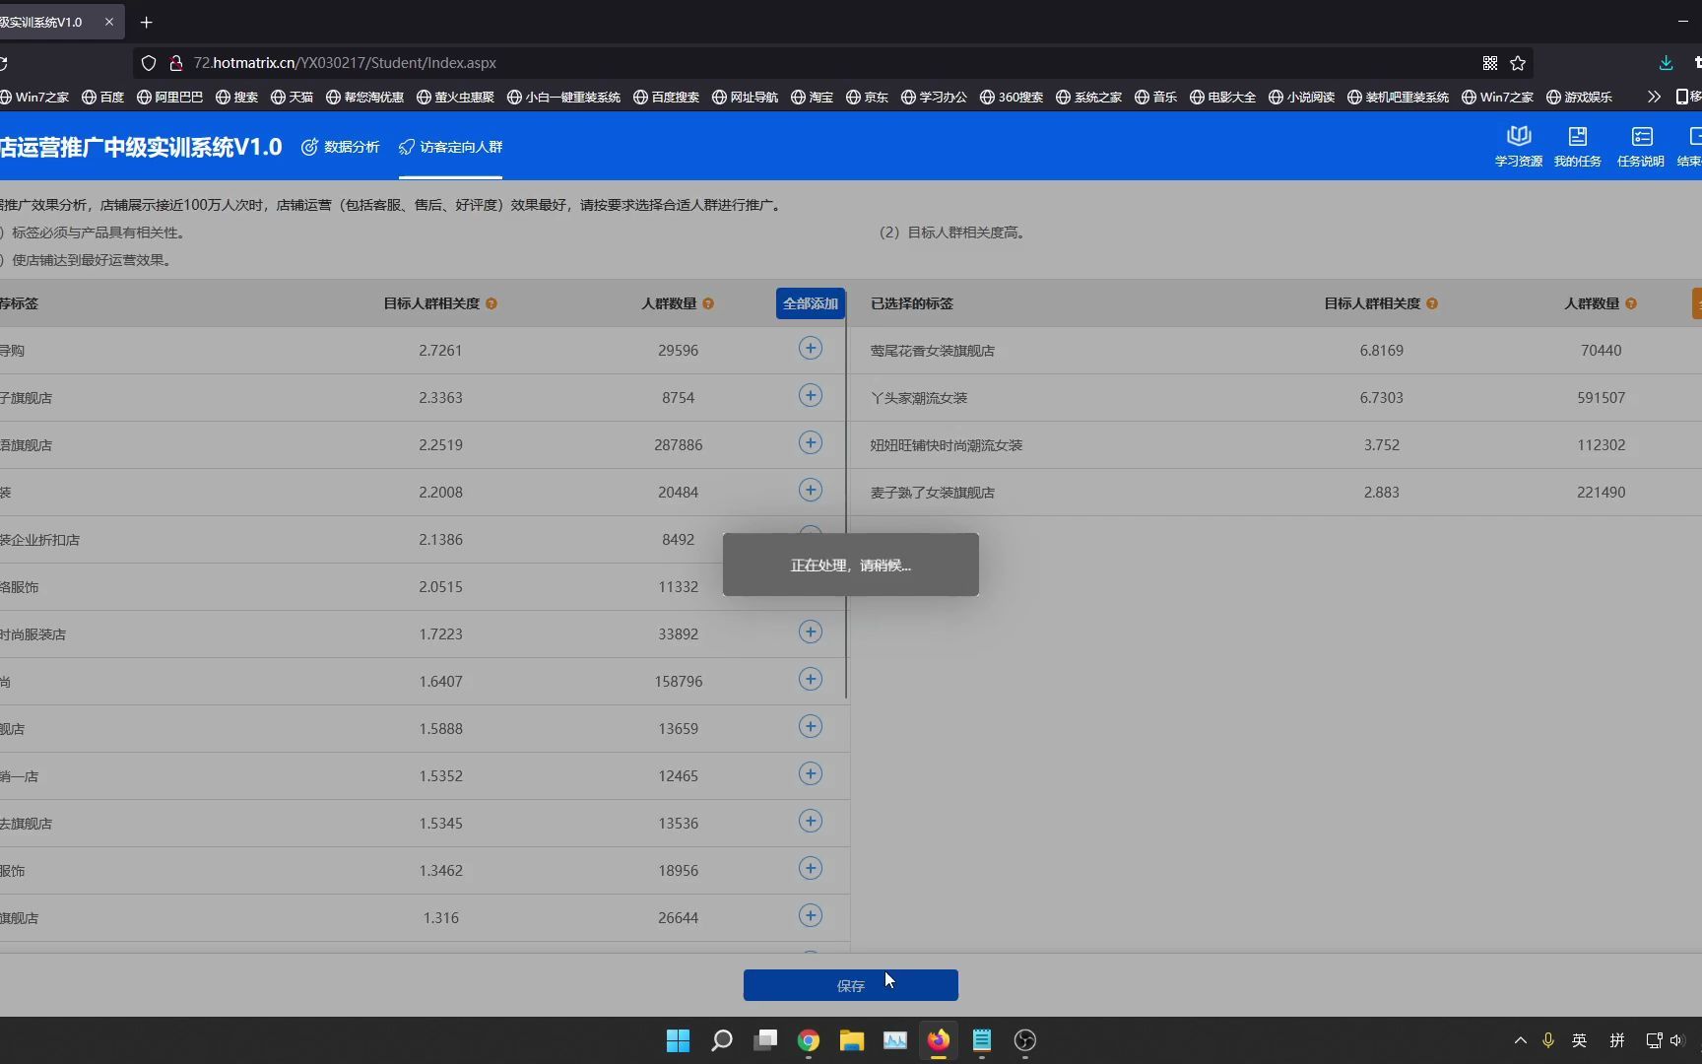Open File Explorer from the taskbar
The image size is (1702, 1064).
coord(852,1040)
